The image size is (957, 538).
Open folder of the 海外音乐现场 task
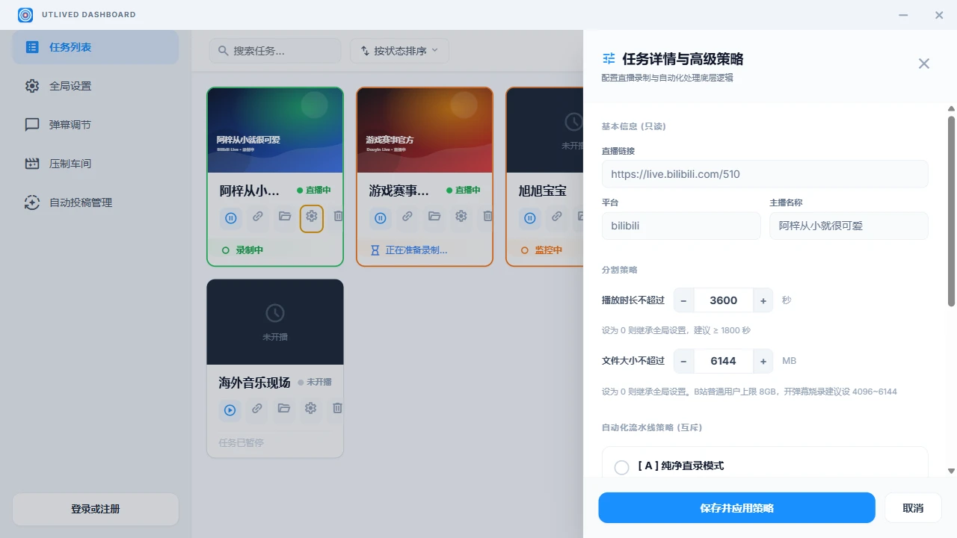tap(284, 409)
